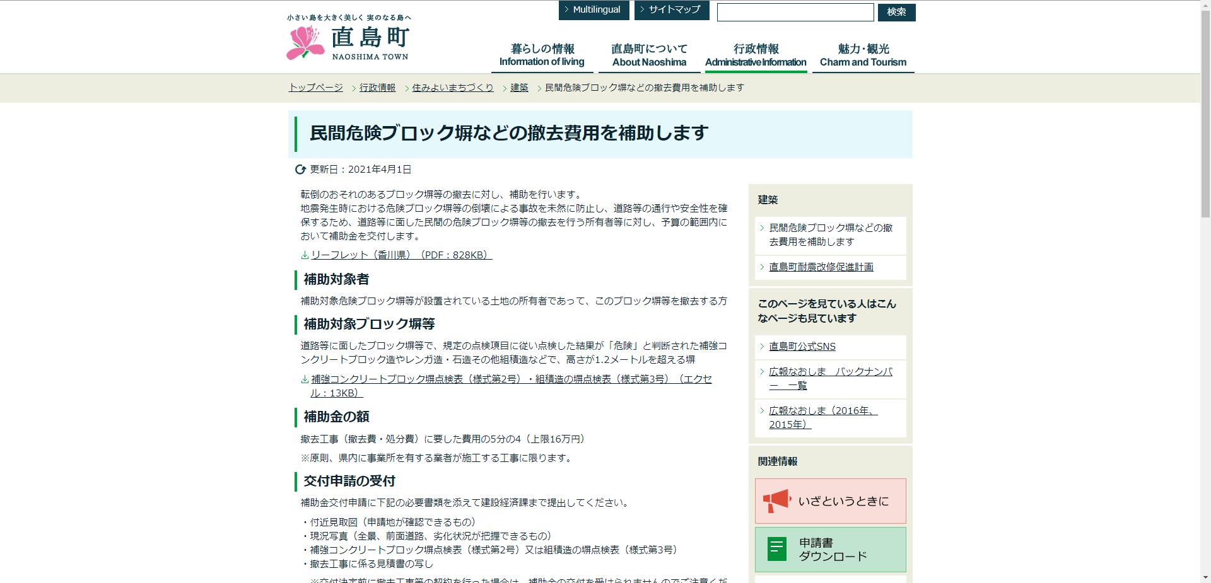Click the green document icon in 申請書ダウンロード banner
Screen dimensions: 1211x583
[776, 549]
